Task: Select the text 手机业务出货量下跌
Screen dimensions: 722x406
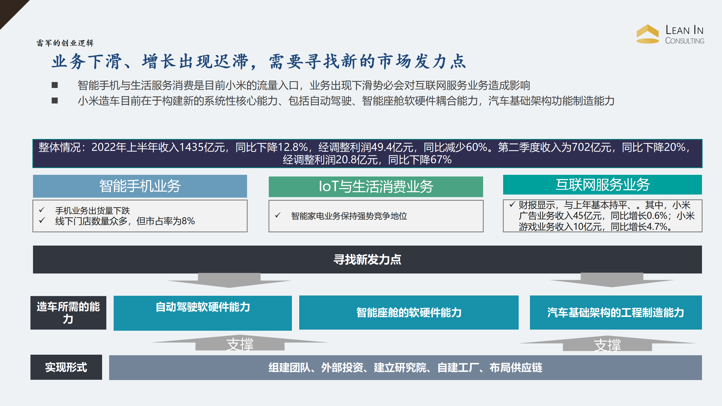Action: click(93, 210)
